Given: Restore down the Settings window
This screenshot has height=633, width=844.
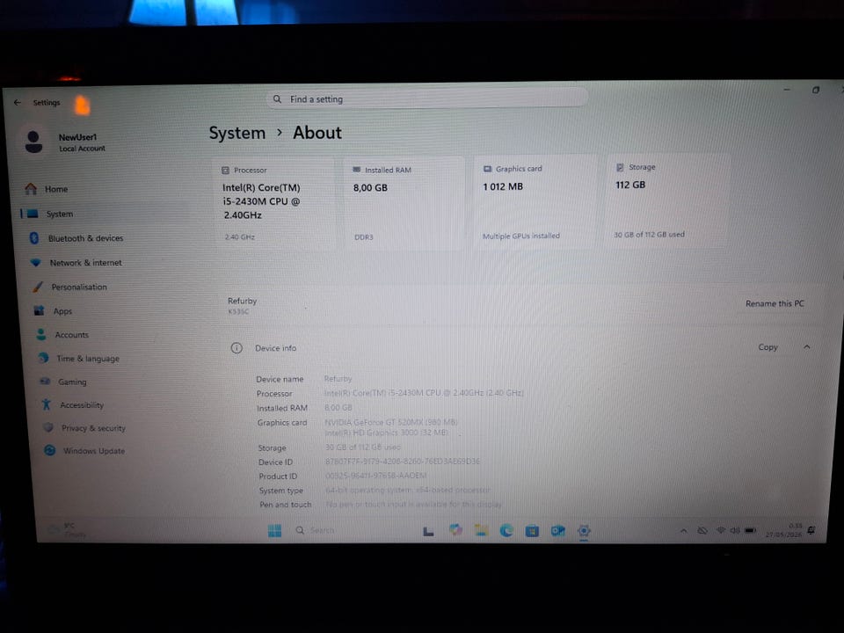Looking at the screenshot, I should tap(816, 90).
